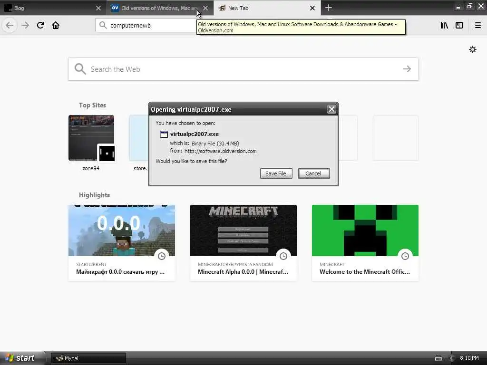
Task: Reload the current page
Action: tap(40, 25)
